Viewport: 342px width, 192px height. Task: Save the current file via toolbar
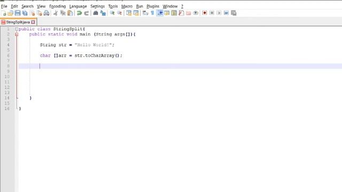click(18, 13)
